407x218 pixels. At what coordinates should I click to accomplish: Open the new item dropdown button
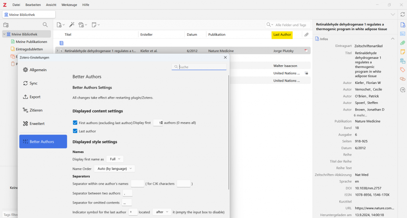click(x=60, y=25)
